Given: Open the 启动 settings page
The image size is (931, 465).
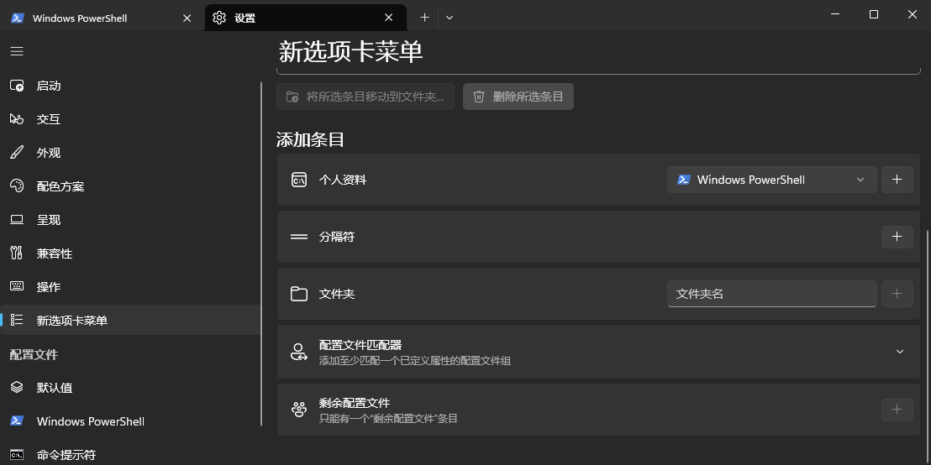Looking at the screenshot, I should point(49,86).
